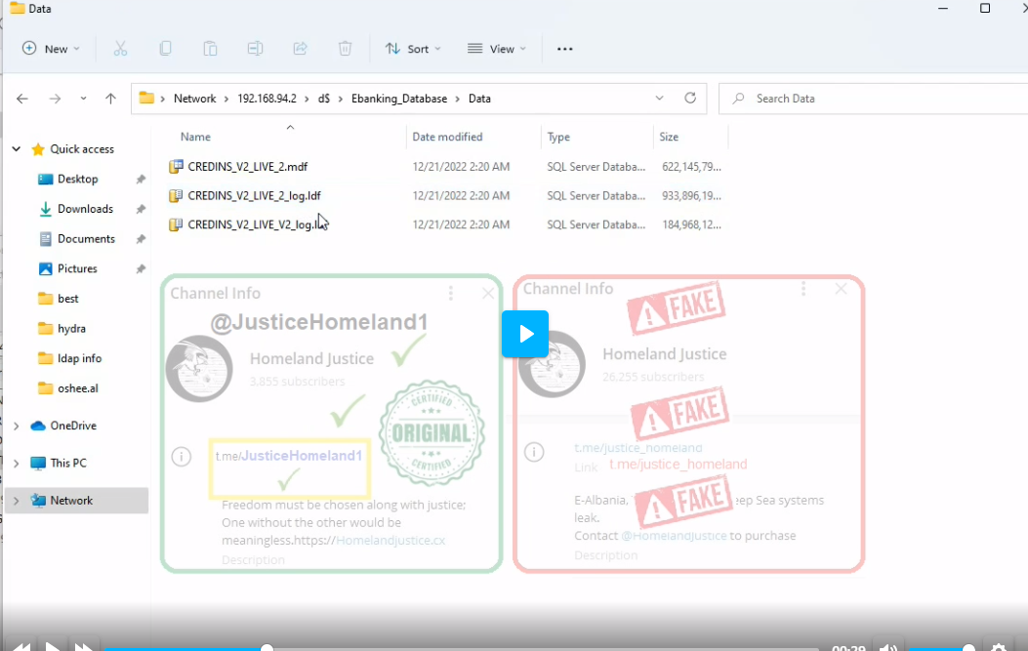Sort files by Date modified column

tap(447, 137)
